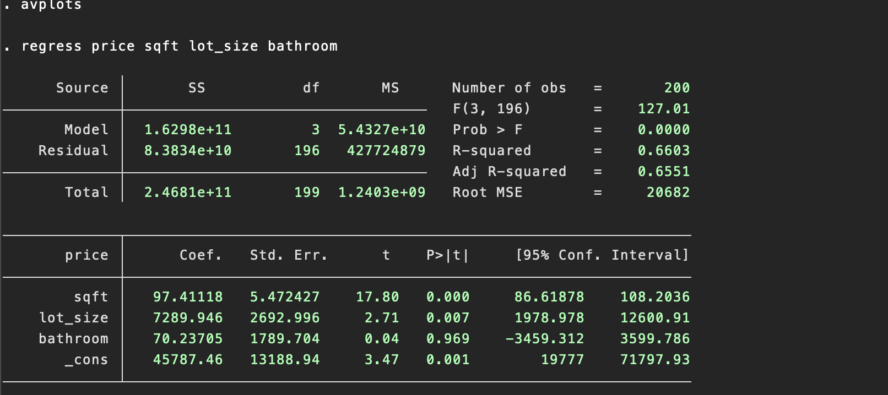Click the _cons coefficient 45787.46
Viewport: 888px width, 395px height.
click(x=188, y=360)
